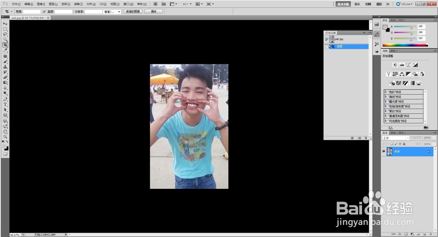Expand the "曝光度"预设 list
Image resolution: width=438 pixels, height=237 pixels.
click(386, 102)
